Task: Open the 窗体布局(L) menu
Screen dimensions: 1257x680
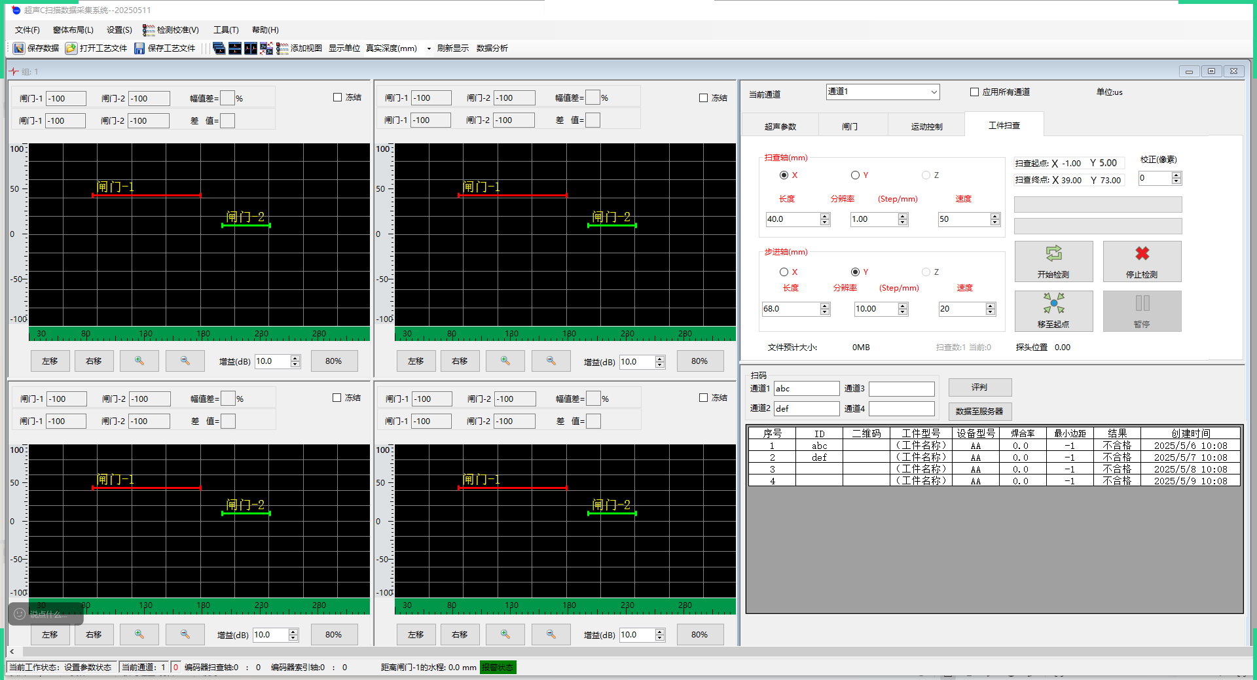Action: 73,30
